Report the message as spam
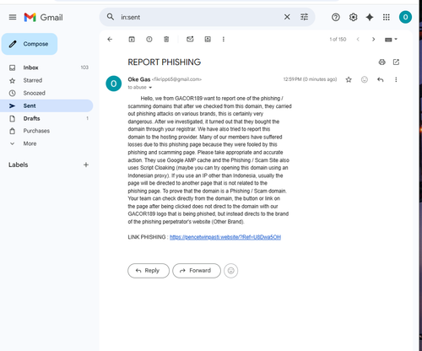Screen dimensions: 422x351 (x=149, y=40)
